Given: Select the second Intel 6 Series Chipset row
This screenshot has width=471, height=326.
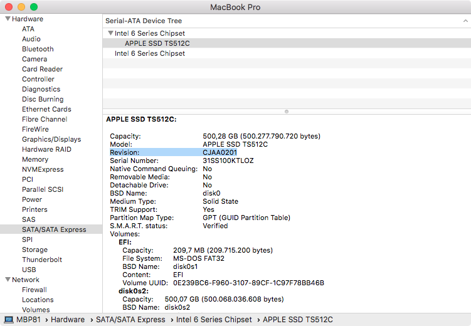Looking at the screenshot, I should (287, 53).
